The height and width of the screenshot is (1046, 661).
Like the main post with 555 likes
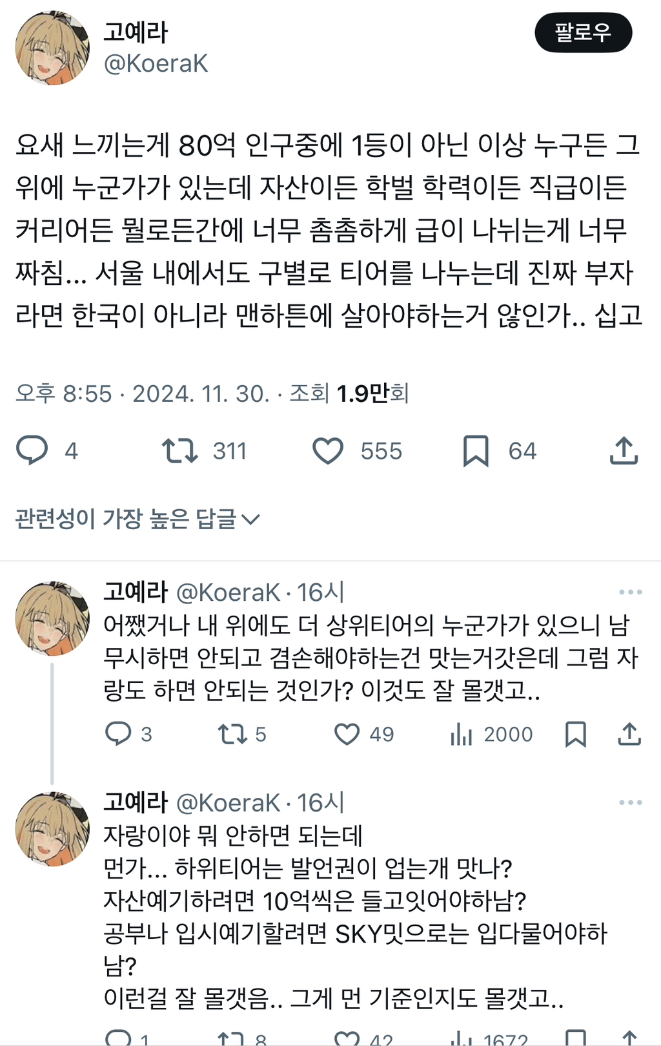(x=328, y=450)
